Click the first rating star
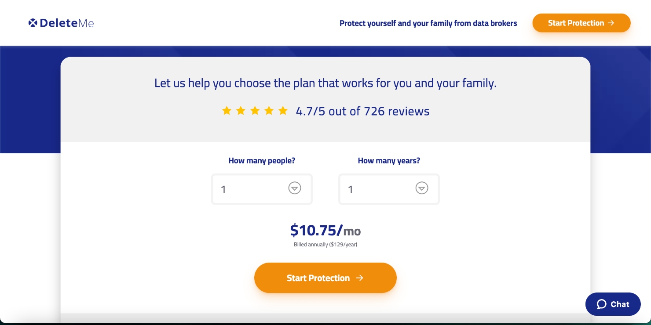Viewport: 651px width, 325px height. [x=227, y=111]
